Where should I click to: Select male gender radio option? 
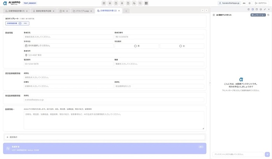pos(137,46)
